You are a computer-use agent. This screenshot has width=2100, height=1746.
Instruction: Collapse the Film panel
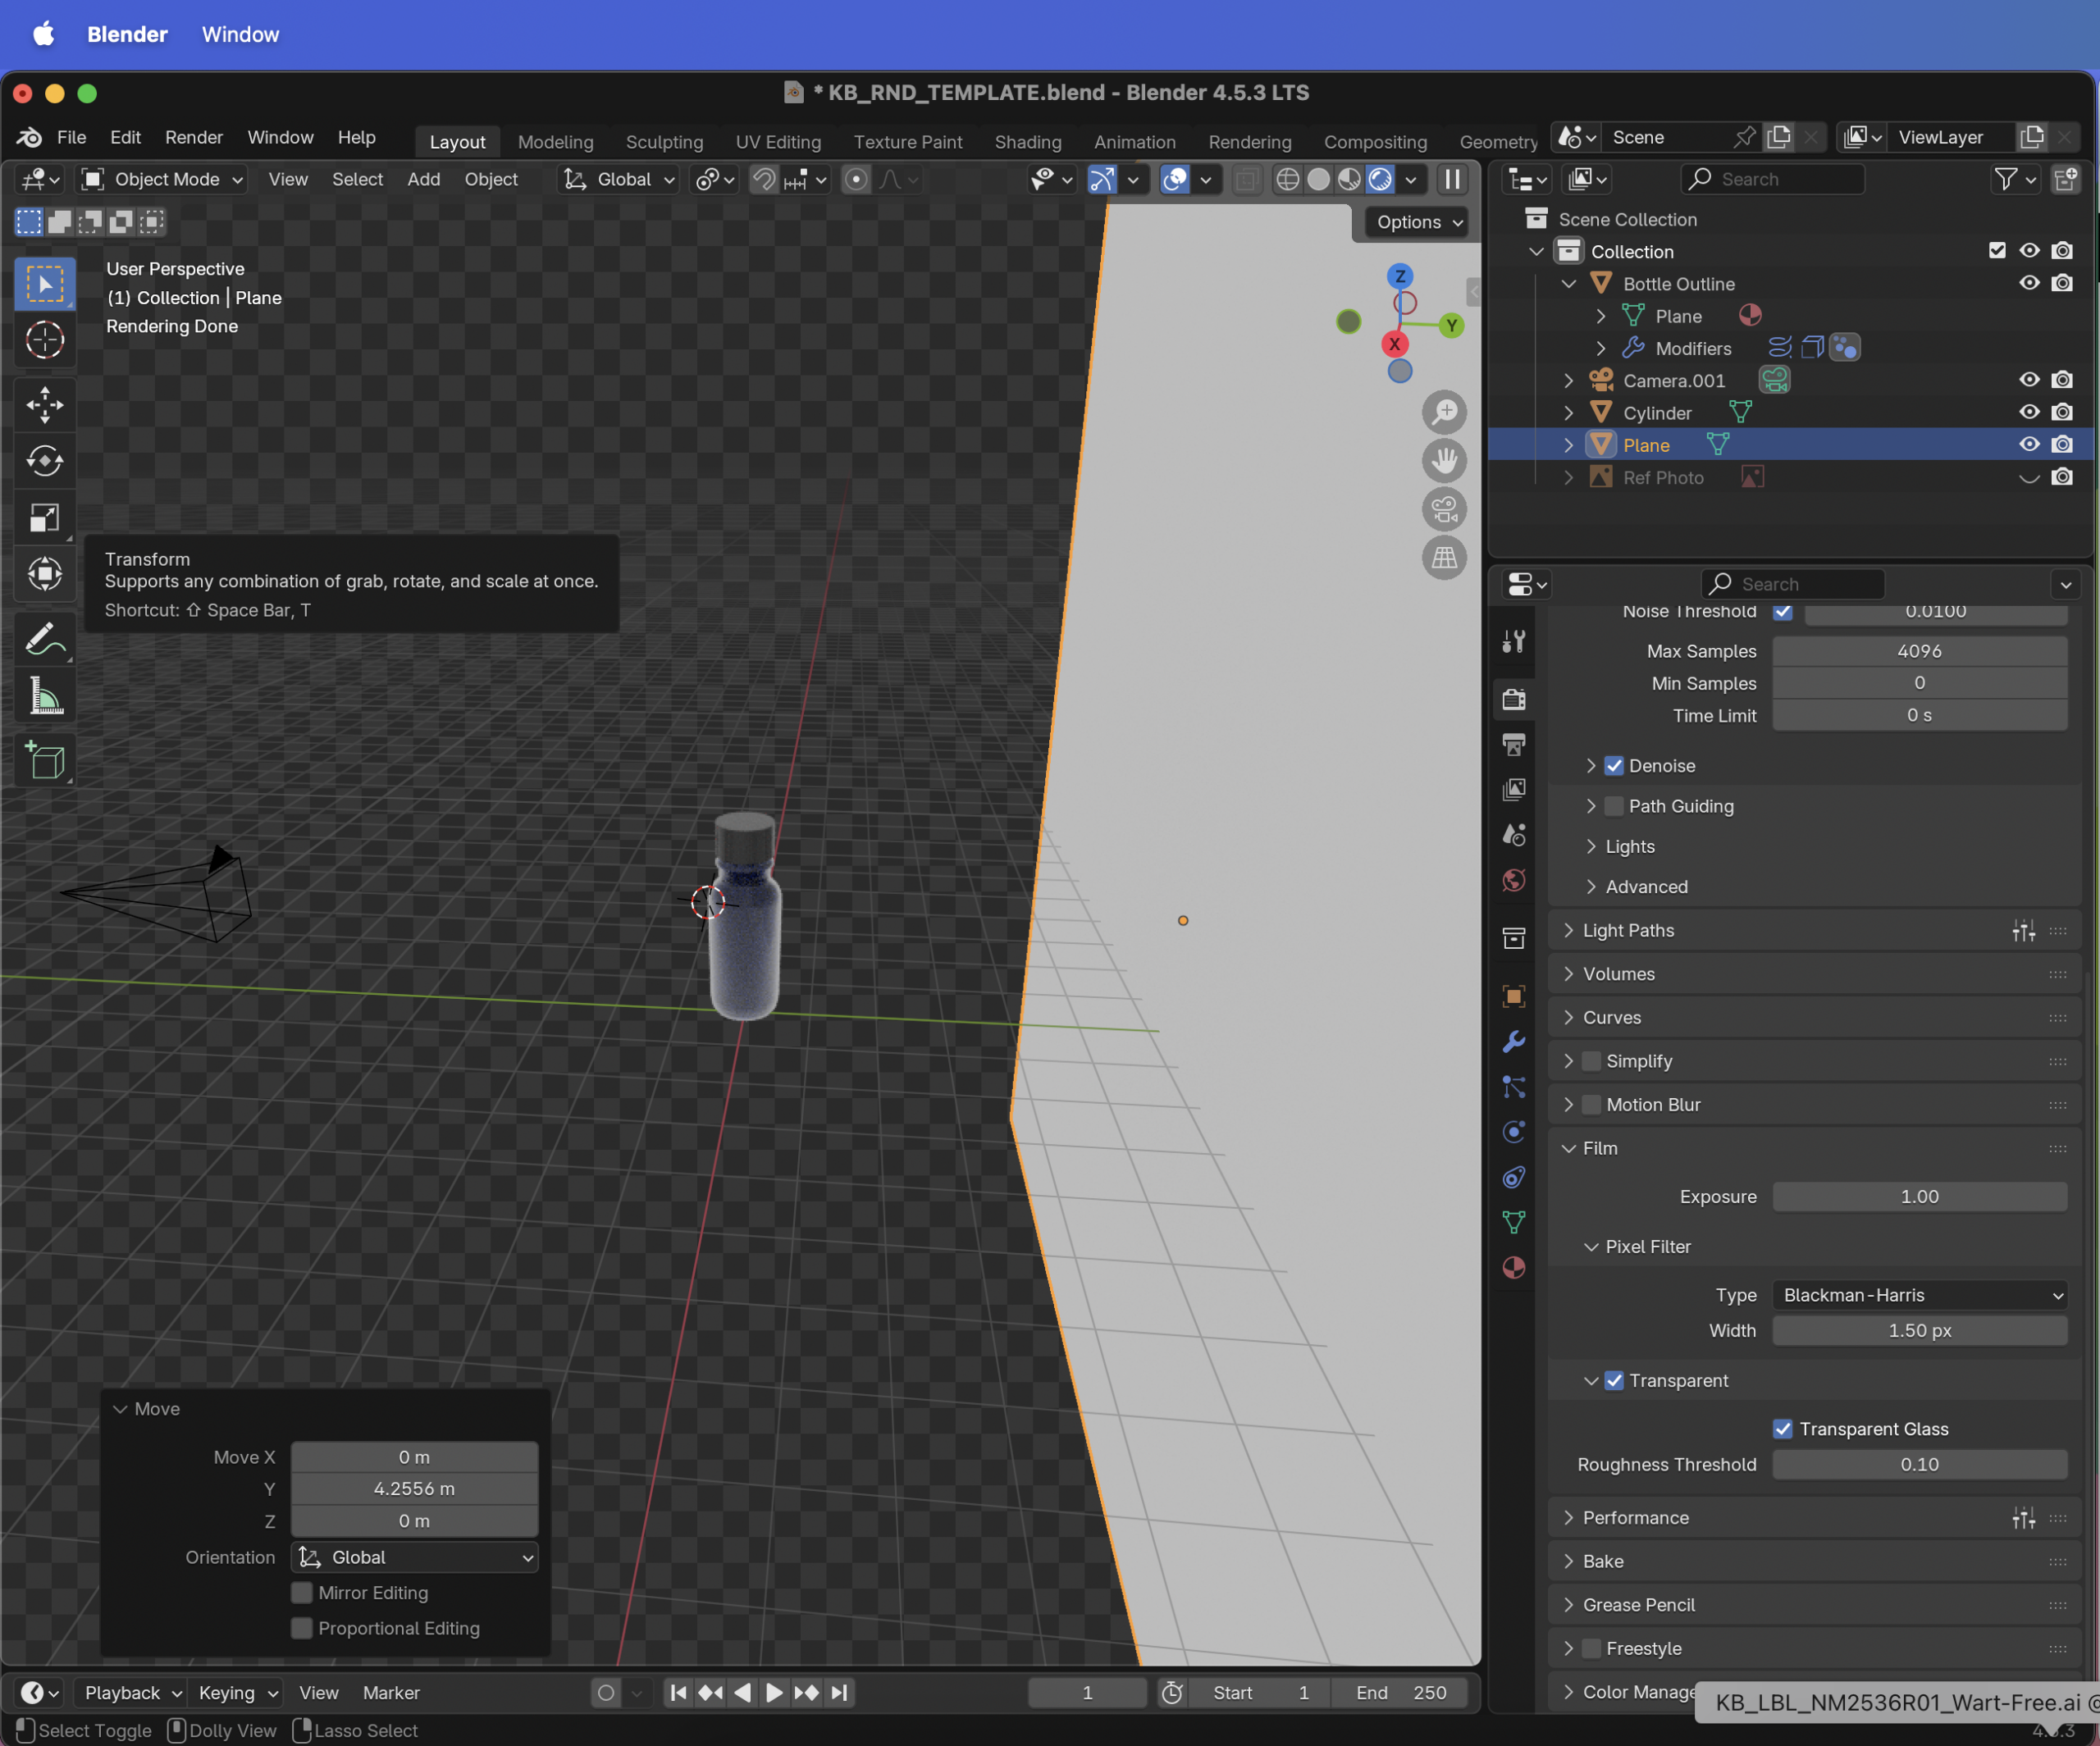click(x=1568, y=1149)
